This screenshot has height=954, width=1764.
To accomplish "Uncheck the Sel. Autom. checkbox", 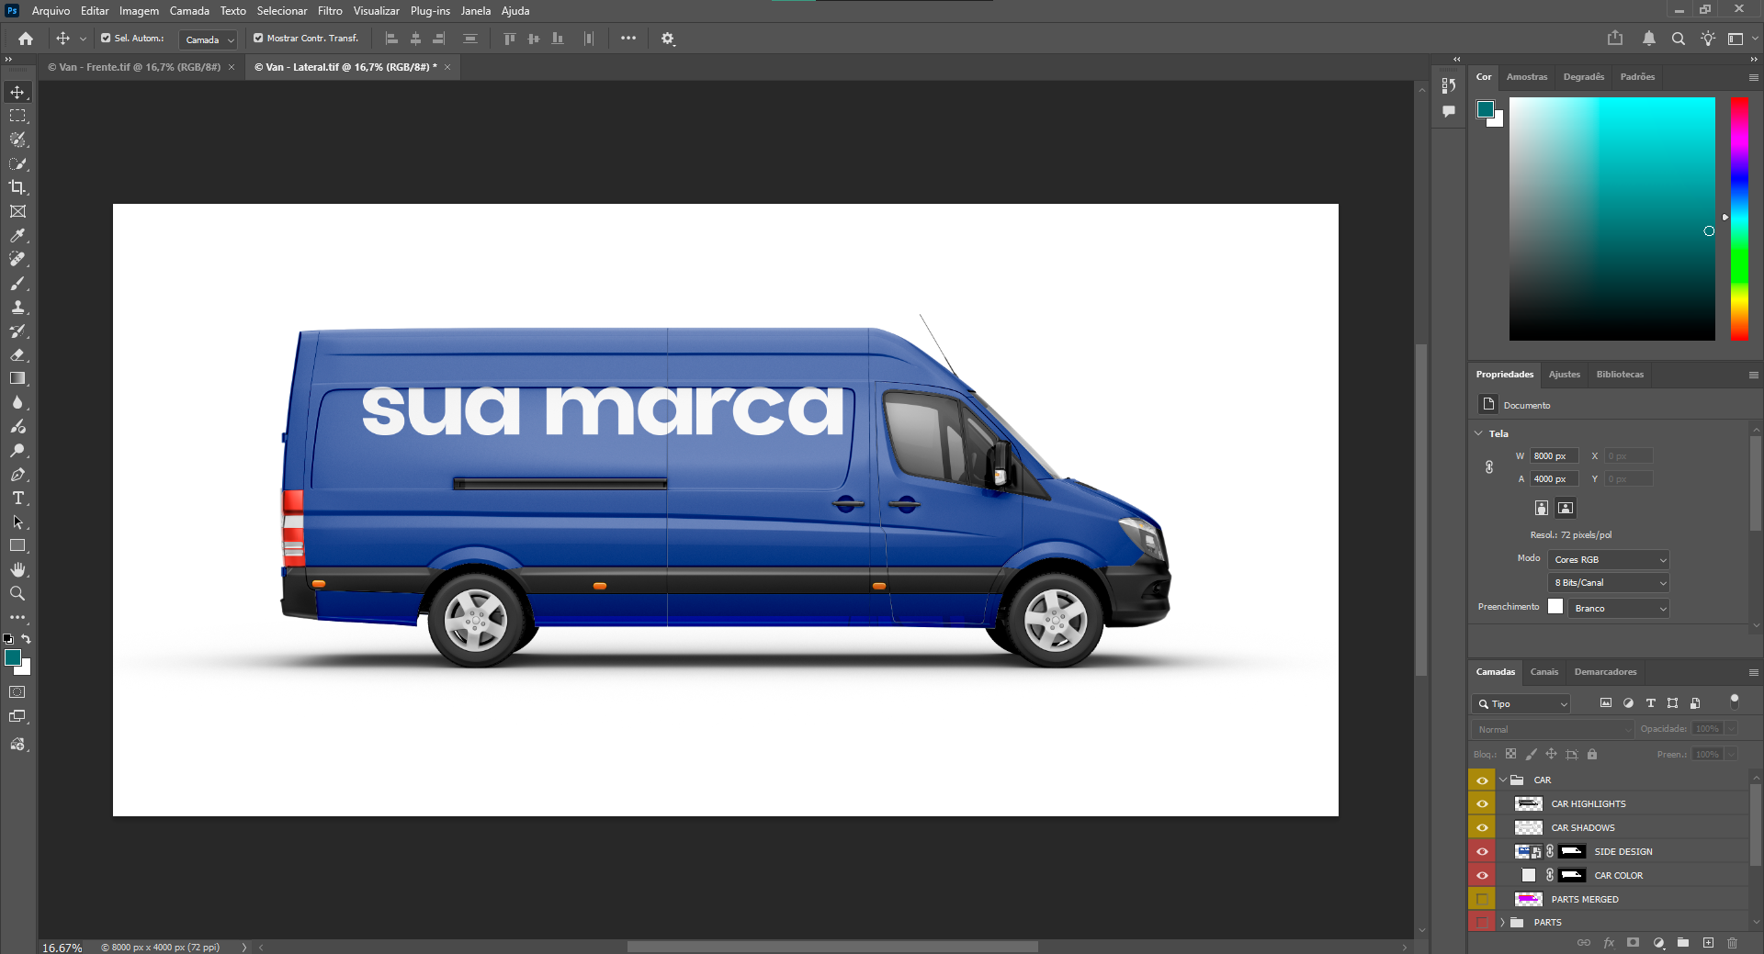I will (x=106, y=39).
